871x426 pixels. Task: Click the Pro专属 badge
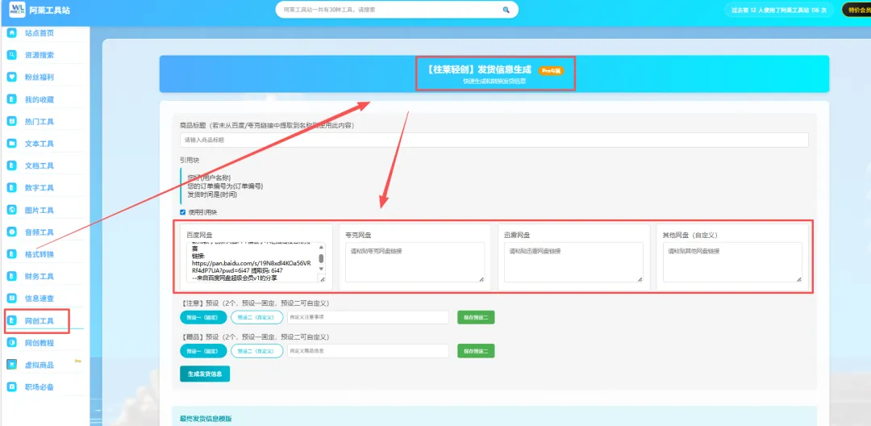tap(551, 70)
